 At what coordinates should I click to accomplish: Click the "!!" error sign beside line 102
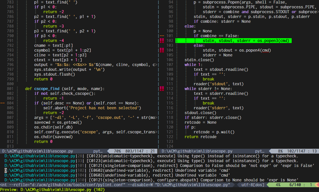[x=162, y=40]
